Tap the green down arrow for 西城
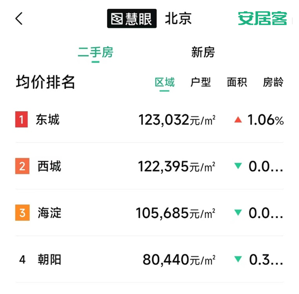Image resolution: width=299 pixels, height=294 pixels. point(238,166)
